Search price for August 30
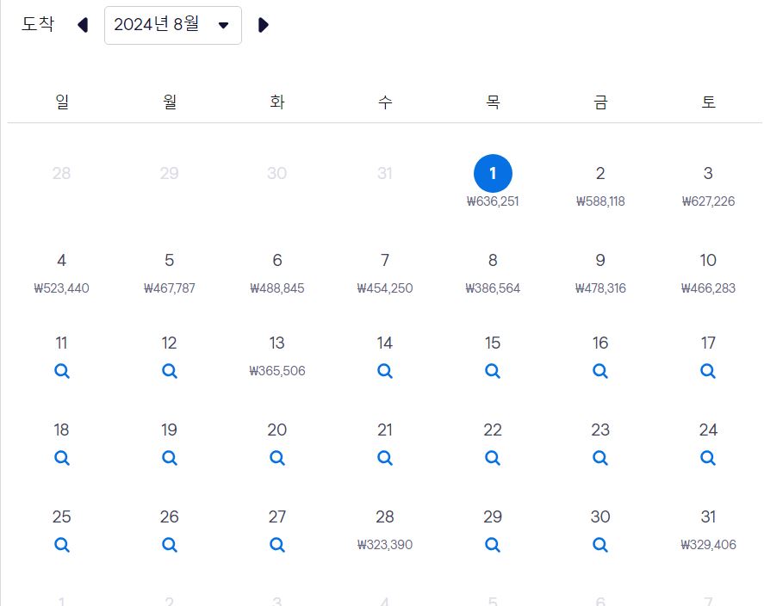 pos(600,544)
